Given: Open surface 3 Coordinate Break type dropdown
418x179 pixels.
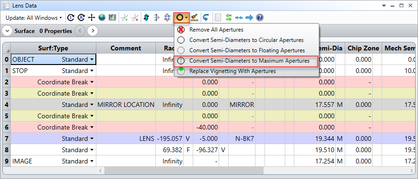Looking at the screenshot, I should [x=92, y=93].
